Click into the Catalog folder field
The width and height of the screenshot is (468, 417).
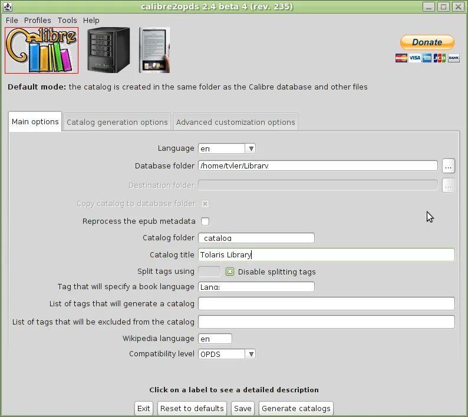256,238
